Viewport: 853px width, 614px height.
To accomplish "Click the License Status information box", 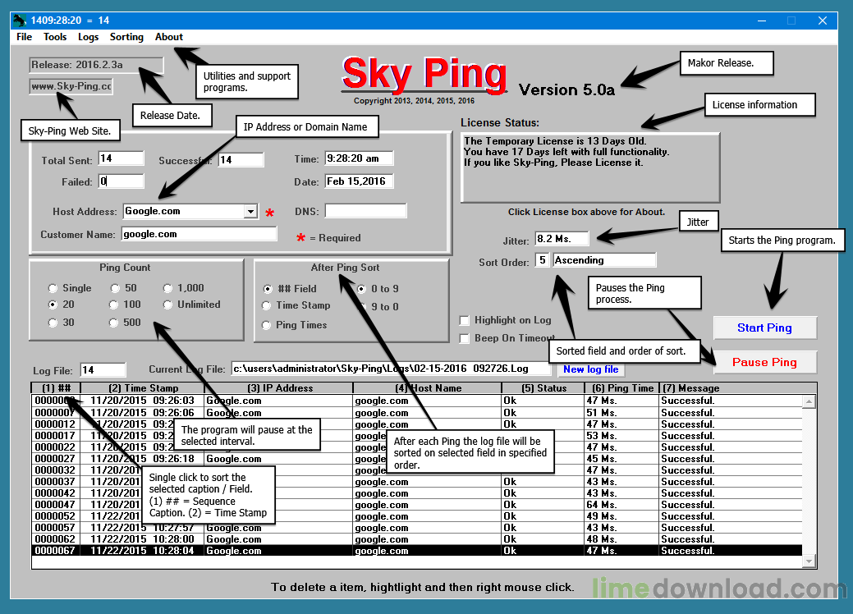I will 590,167.
